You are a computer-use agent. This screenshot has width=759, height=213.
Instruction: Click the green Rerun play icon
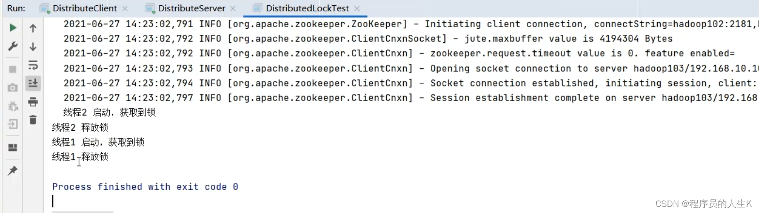pyautogui.click(x=13, y=28)
